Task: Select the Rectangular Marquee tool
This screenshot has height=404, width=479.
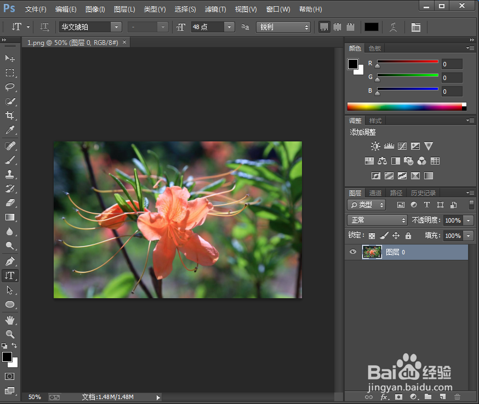Action: click(x=10, y=72)
